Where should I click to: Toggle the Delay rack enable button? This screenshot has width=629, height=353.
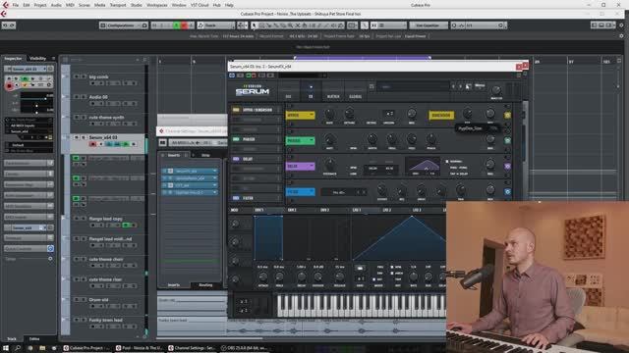(236, 159)
